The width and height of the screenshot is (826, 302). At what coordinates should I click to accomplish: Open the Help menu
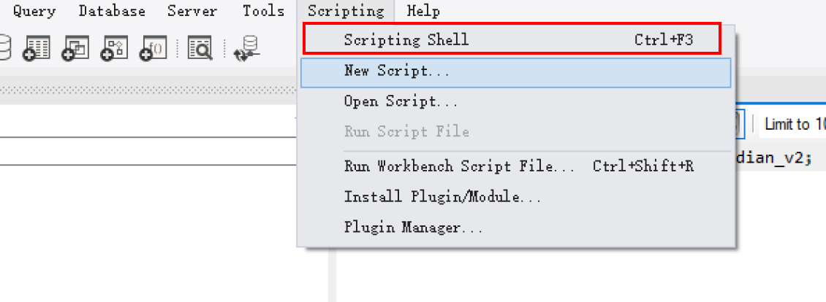tap(423, 11)
